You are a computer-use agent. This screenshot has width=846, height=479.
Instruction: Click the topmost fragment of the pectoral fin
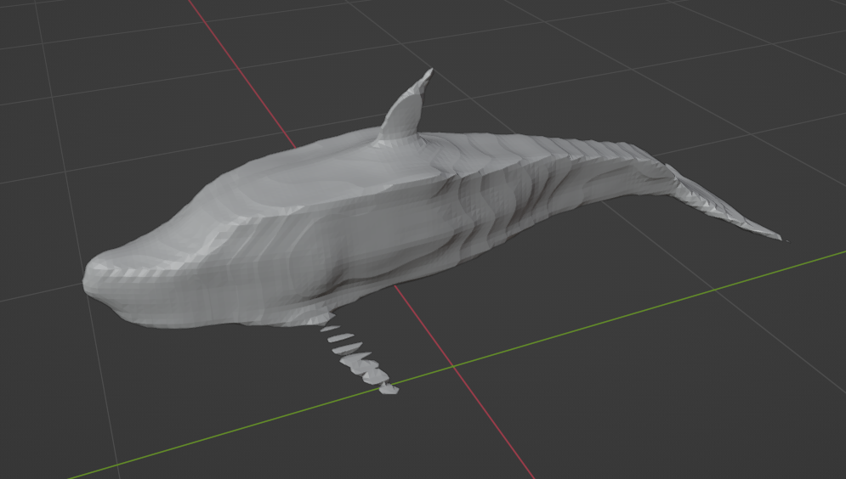coord(330,327)
